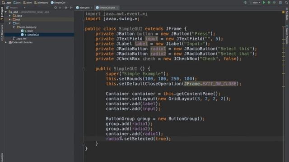Viewport: 289px width, 162px height.
Task: Click the JCheckBox check field name
Action: point(149,59)
